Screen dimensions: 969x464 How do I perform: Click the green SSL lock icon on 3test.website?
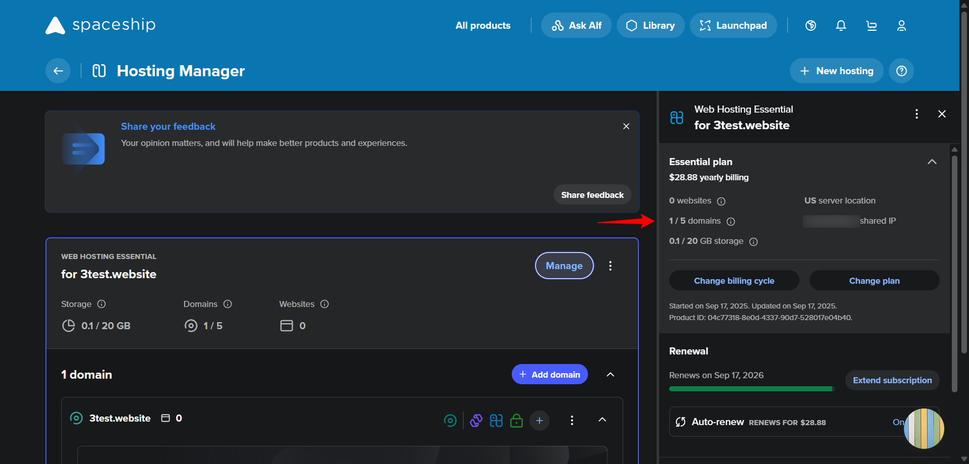517,420
